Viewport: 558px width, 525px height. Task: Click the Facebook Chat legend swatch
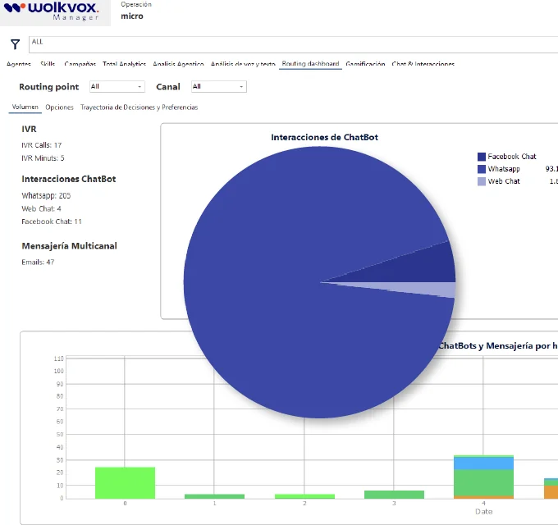[x=482, y=157]
